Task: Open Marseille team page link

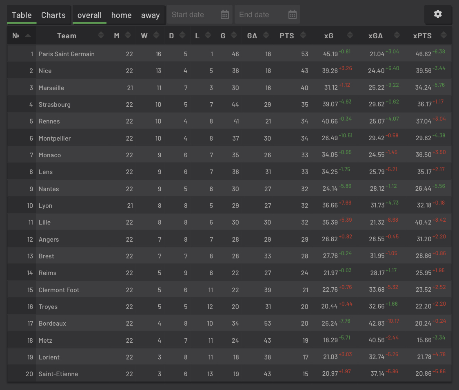Action: point(51,88)
